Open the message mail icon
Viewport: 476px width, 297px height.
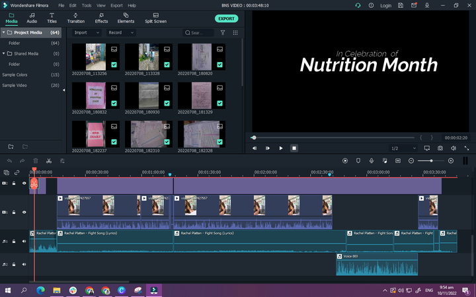pos(414,5)
